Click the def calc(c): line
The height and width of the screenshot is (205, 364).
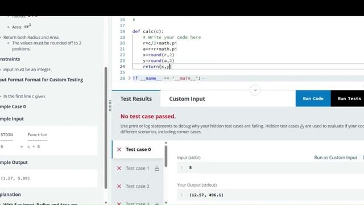pyautogui.click(x=148, y=31)
